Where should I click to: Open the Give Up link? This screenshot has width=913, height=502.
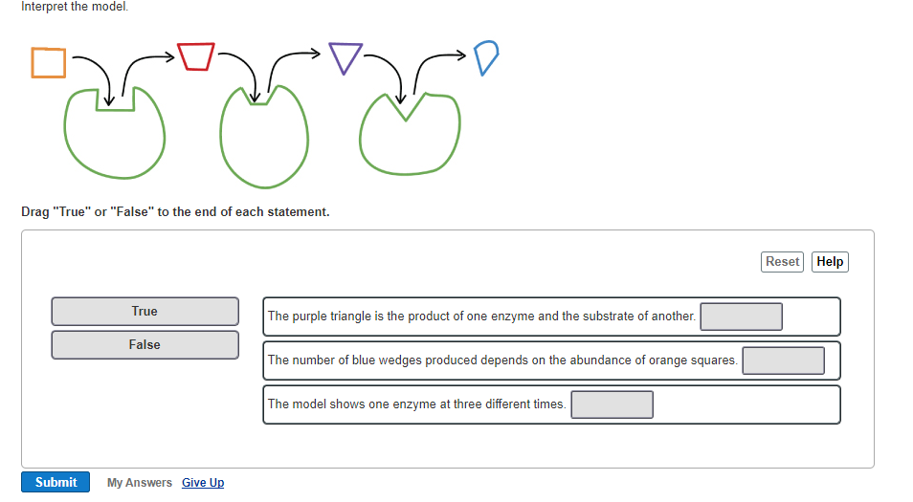[203, 483]
